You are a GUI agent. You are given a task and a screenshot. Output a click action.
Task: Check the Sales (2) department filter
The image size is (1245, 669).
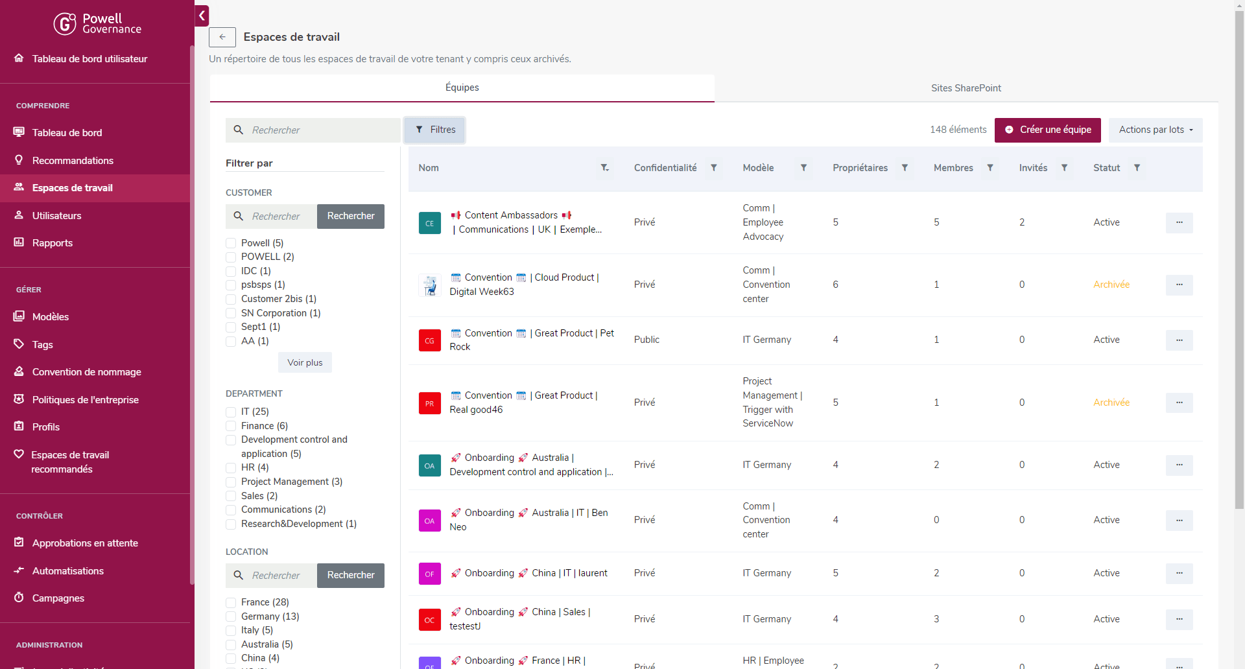coord(231,496)
